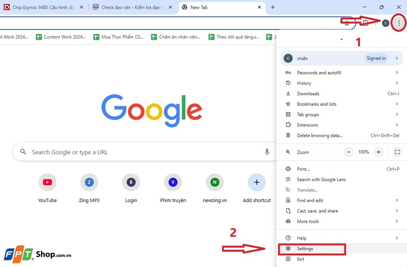Expand chevron on History row
The height and width of the screenshot is (267, 407).
tap(397, 83)
